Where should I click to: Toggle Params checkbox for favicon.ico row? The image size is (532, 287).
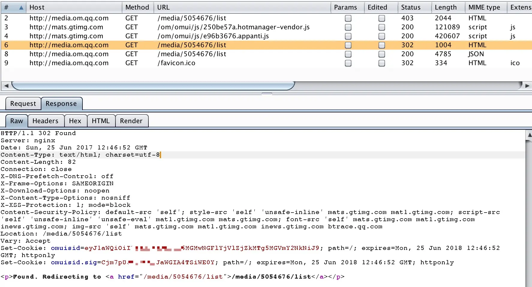coord(348,63)
